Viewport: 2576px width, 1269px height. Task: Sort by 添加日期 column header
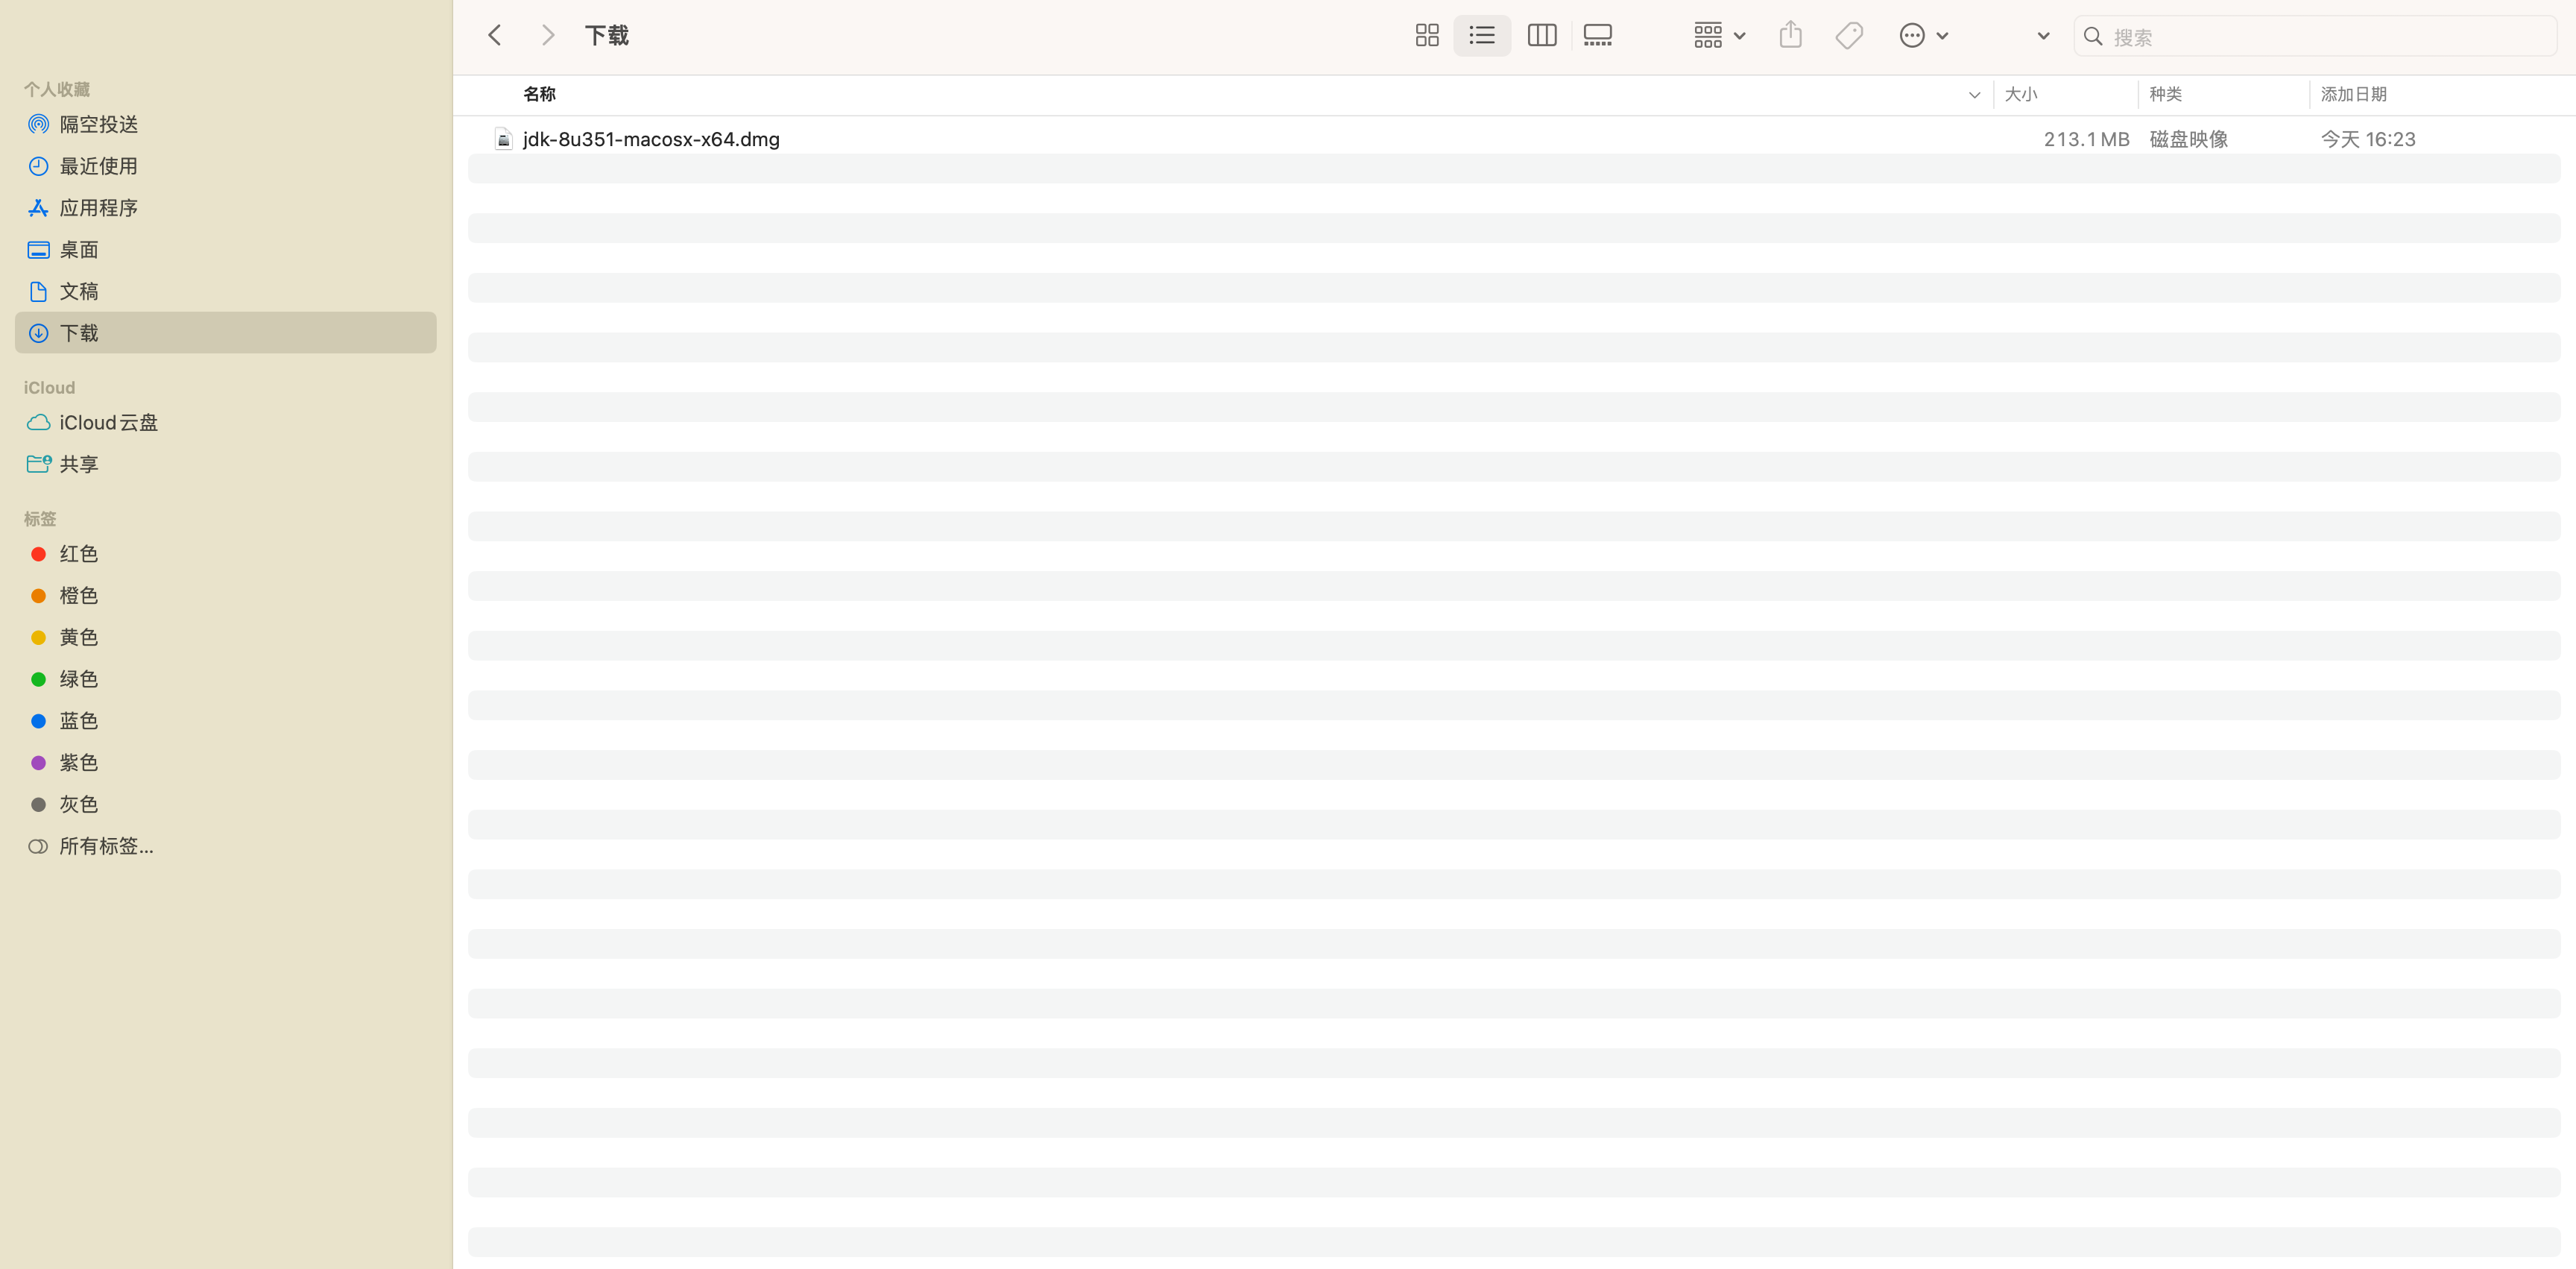[x=2354, y=94]
